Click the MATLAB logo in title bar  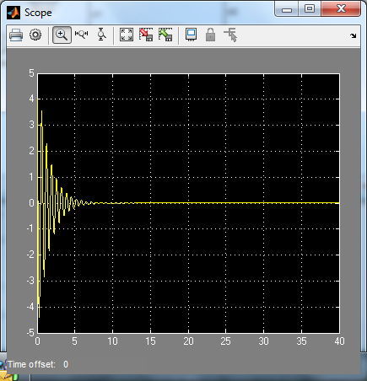click(13, 13)
